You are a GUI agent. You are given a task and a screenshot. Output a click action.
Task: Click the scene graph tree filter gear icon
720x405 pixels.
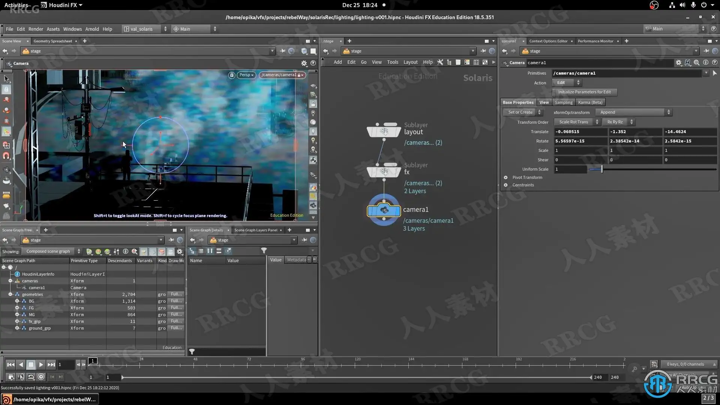click(180, 252)
